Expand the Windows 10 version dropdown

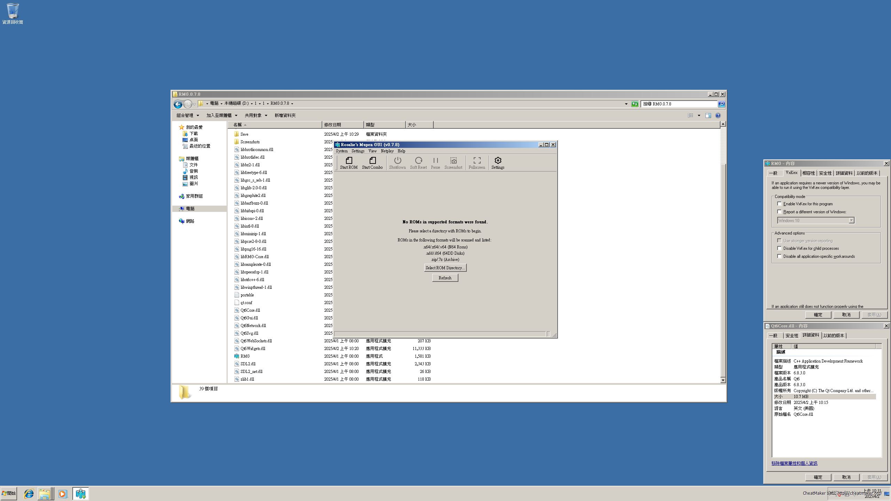pyautogui.click(x=851, y=221)
